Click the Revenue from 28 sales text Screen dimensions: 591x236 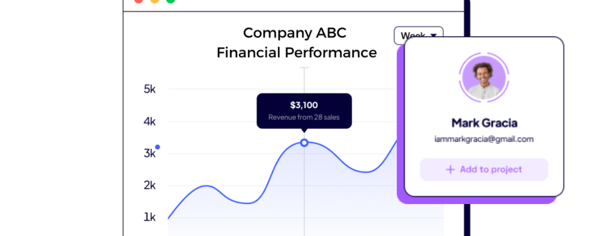304,118
